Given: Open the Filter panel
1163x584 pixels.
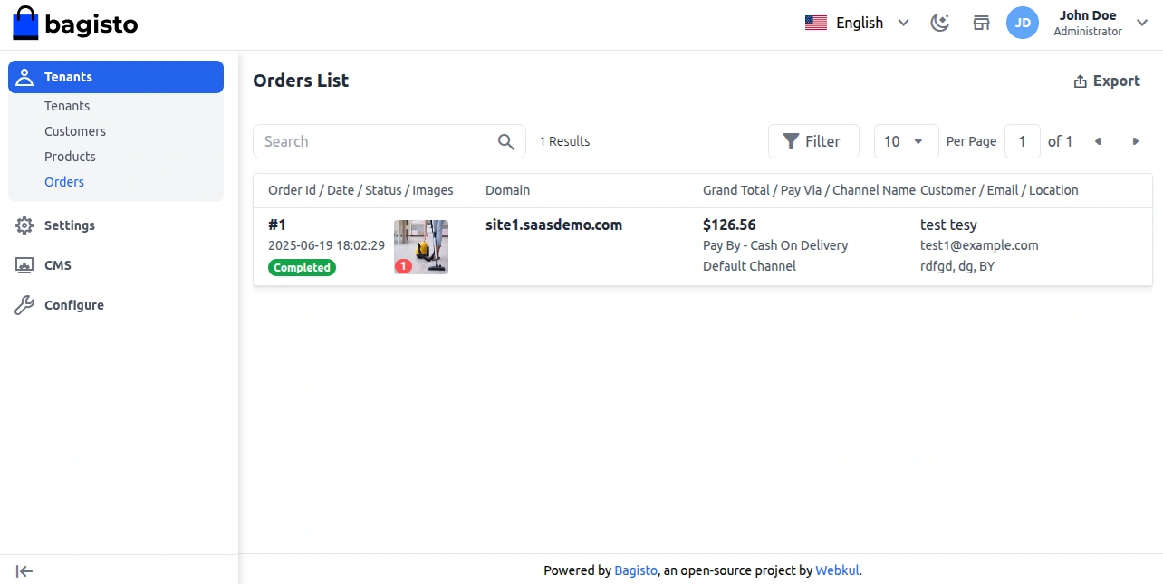Looking at the screenshot, I should (812, 141).
